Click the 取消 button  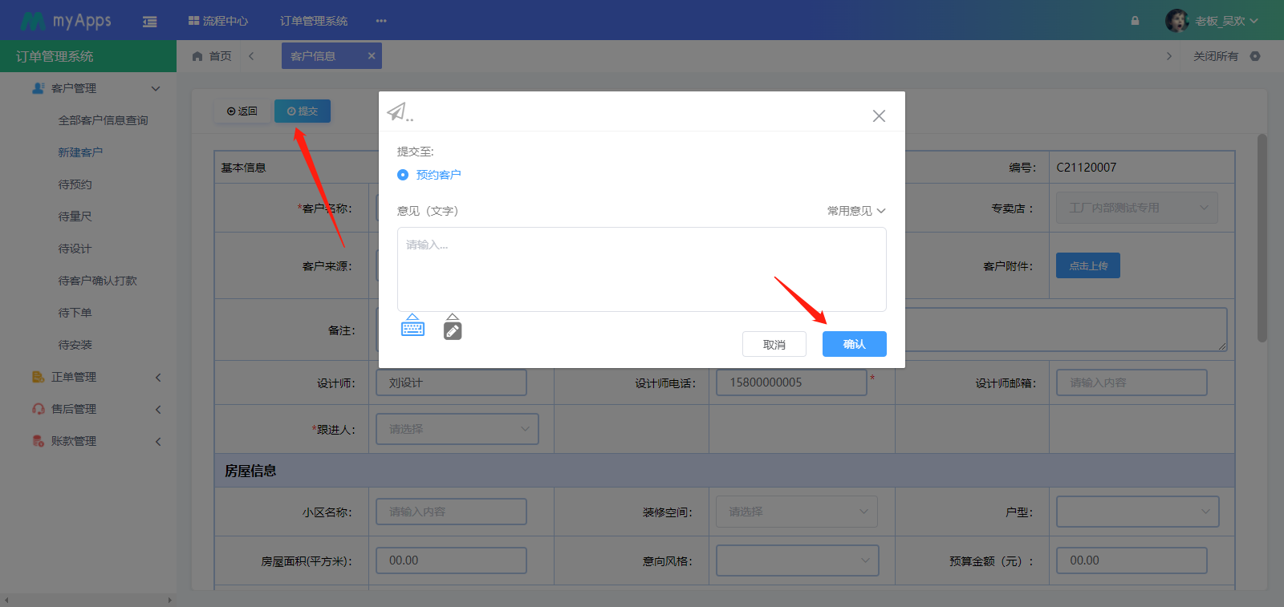(x=774, y=344)
